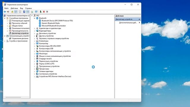Image resolution: width=190 pixels, height=107 pixels.
Task: Click the Update driver toolbar icon
Action: 41,12
